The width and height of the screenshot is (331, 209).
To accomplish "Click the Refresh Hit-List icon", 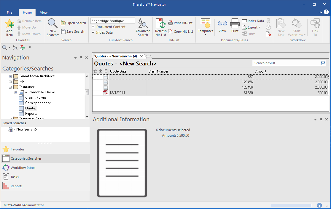I will pos(160,24).
